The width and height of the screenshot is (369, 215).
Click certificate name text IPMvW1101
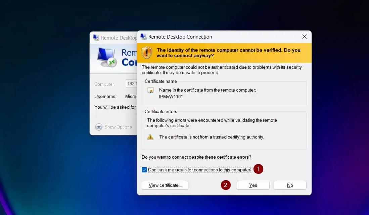click(171, 97)
